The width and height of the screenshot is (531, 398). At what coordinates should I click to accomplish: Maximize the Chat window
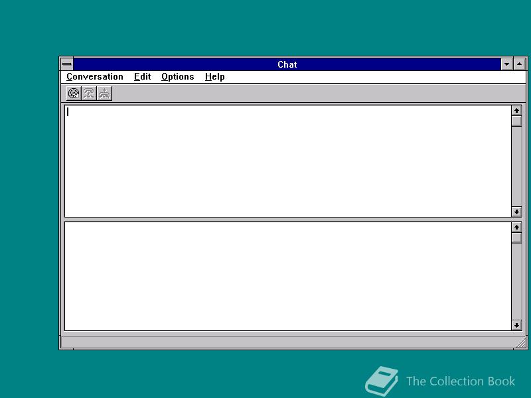[520, 64]
